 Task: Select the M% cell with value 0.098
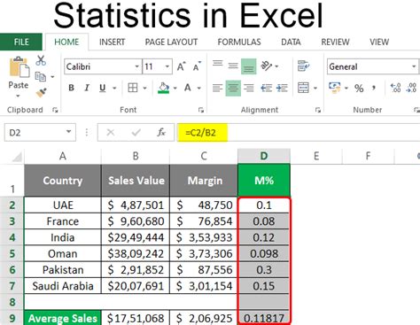click(264, 253)
